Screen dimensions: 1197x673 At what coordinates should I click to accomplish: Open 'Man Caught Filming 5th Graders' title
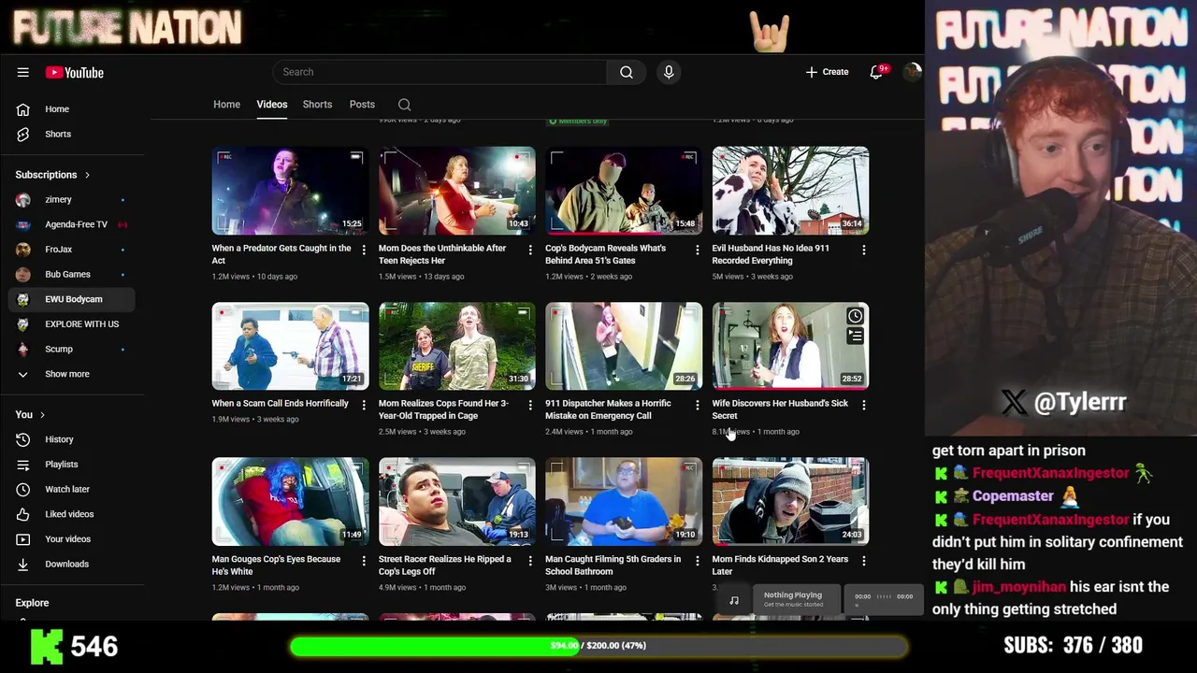pyautogui.click(x=613, y=566)
